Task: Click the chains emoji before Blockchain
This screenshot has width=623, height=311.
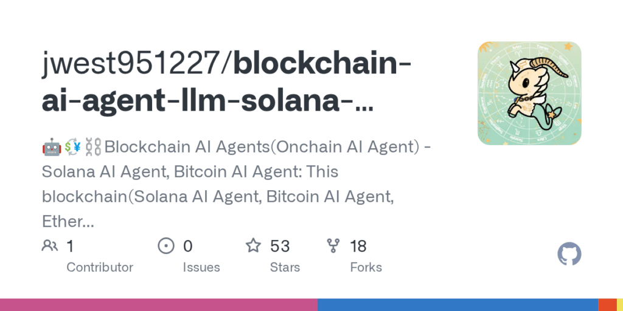Action: pyautogui.click(x=93, y=147)
